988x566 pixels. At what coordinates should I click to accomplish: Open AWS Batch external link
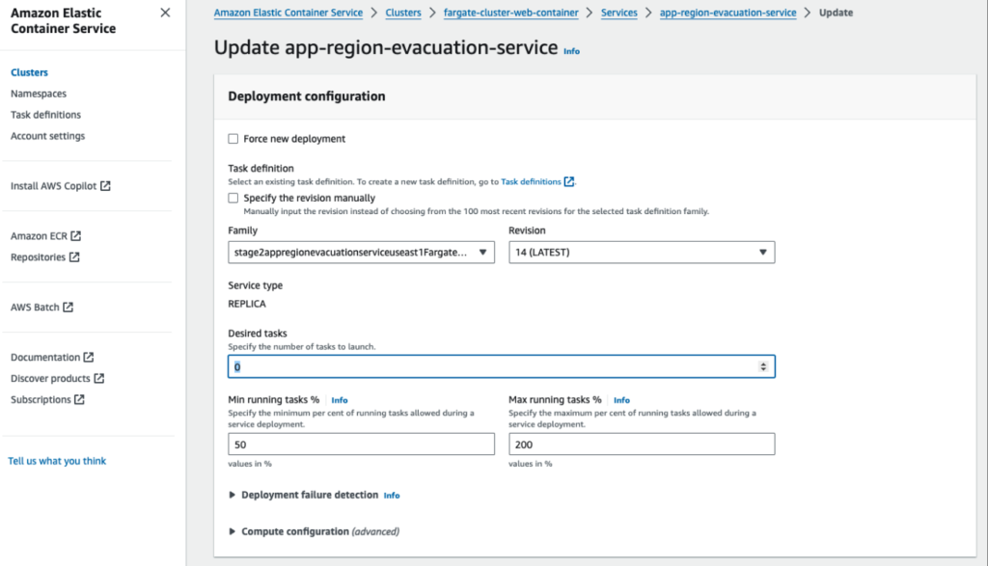41,307
